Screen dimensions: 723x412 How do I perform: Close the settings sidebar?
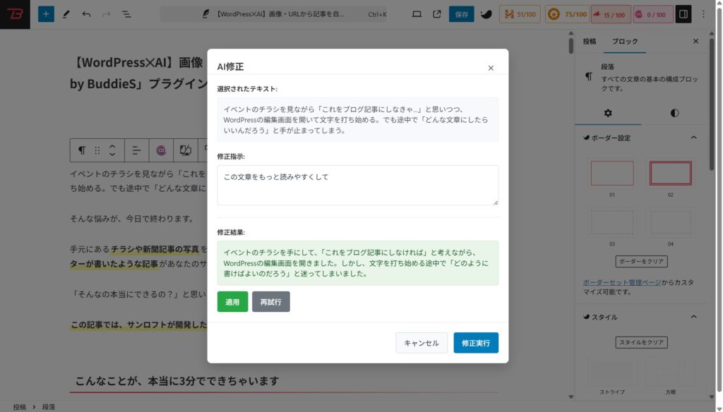tap(695, 42)
